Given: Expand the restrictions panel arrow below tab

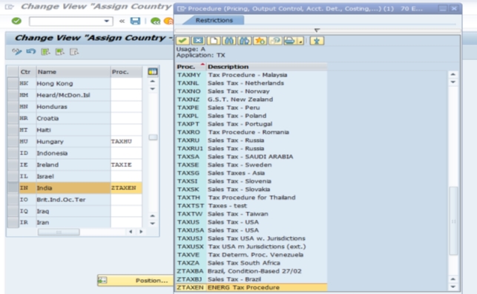Looking at the screenshot, I should [x=317, y=30].
